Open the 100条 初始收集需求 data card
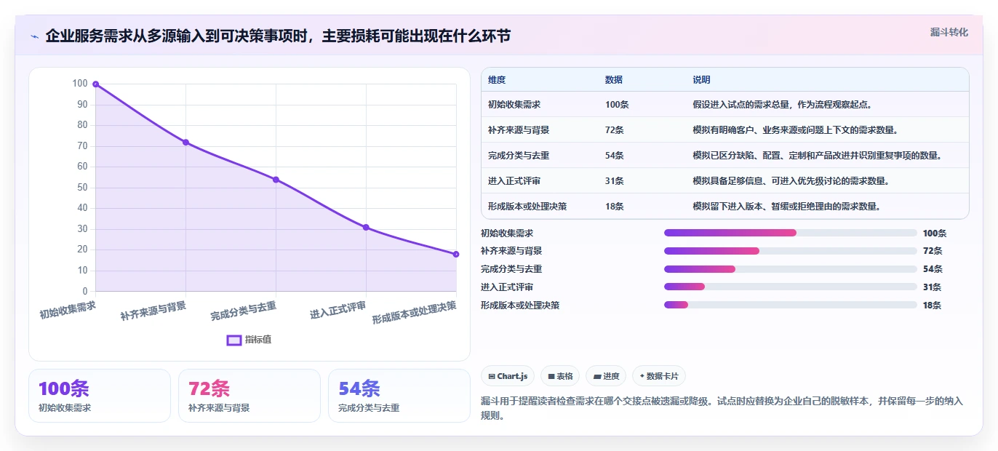This screenshot has width=998, height=451. coord(100,396)
